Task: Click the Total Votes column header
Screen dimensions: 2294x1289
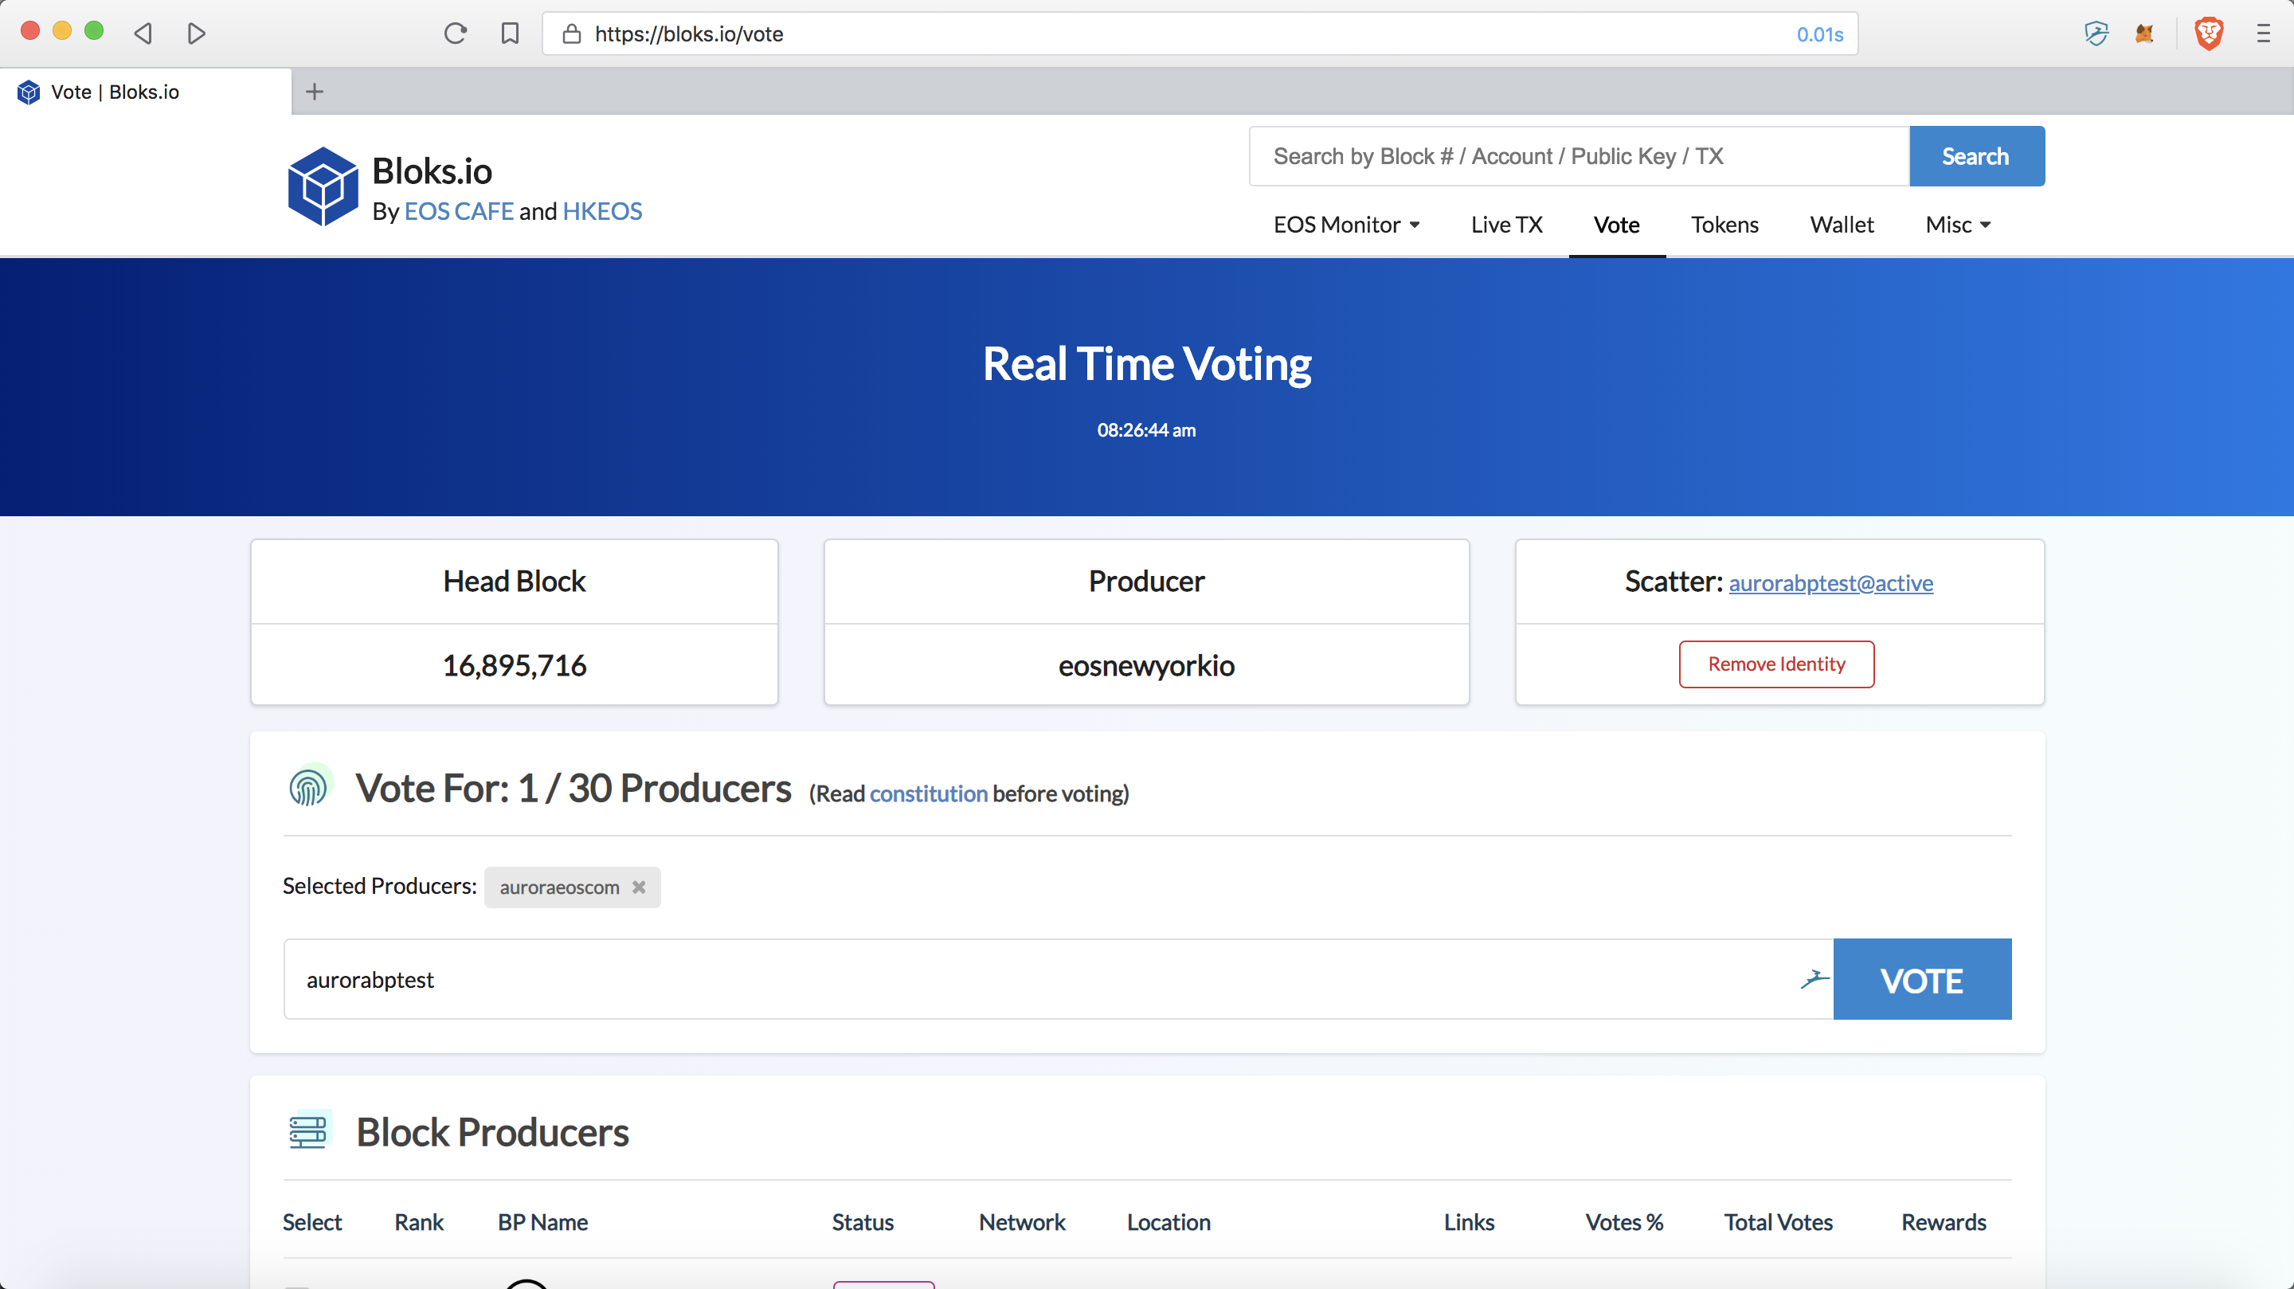Action: [x=1778, y=1221]
